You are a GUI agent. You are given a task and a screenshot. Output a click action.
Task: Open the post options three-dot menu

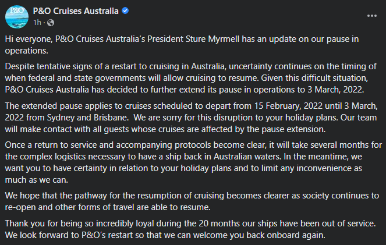click(371, 16)
